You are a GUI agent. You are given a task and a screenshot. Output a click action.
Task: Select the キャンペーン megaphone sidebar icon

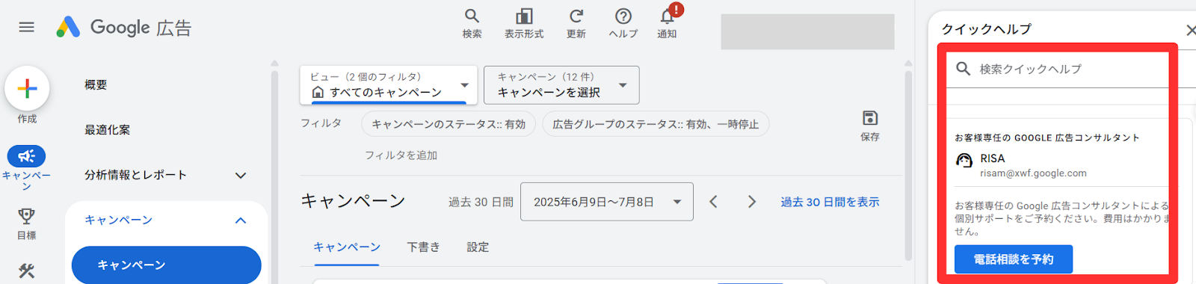click(x=26, y=156)
